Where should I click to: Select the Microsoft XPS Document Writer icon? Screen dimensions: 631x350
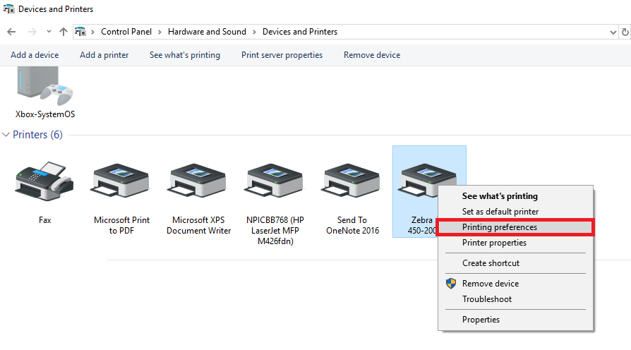tap(197, 180)
